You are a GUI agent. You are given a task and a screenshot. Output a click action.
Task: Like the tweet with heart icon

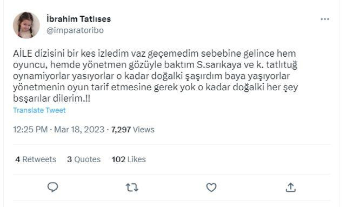point(211,188)
